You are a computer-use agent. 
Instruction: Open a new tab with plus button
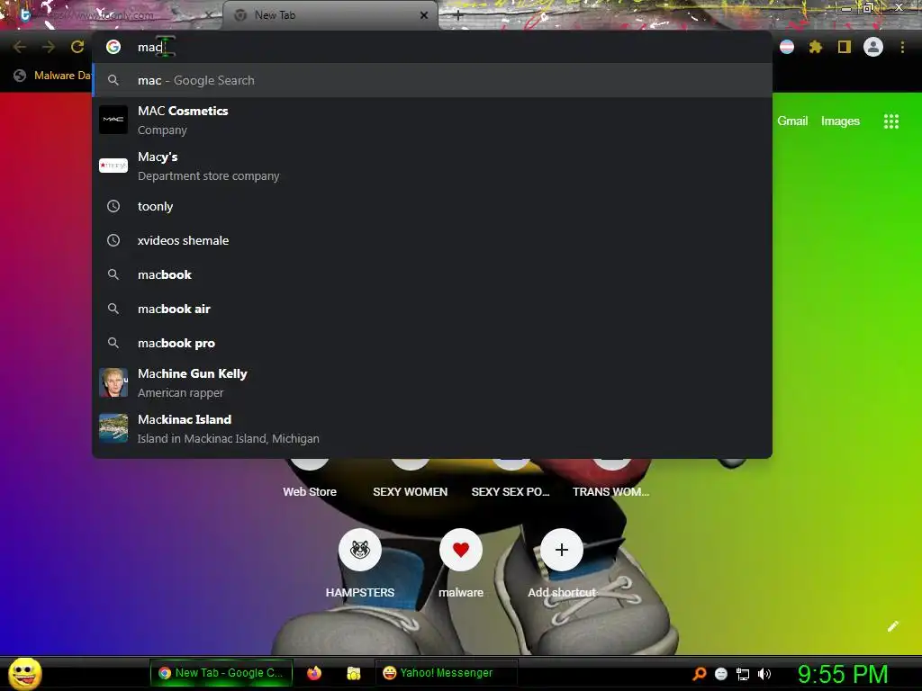pyautogui.click(x=458, y=15)
